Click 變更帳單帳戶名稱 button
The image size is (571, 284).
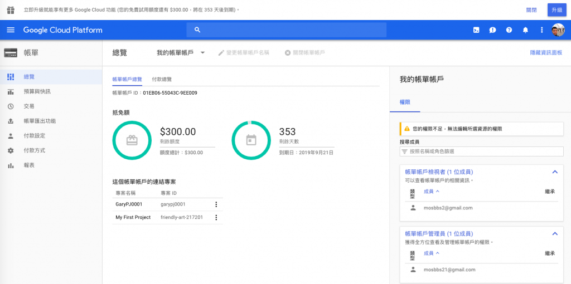click(x=244, y=53)
